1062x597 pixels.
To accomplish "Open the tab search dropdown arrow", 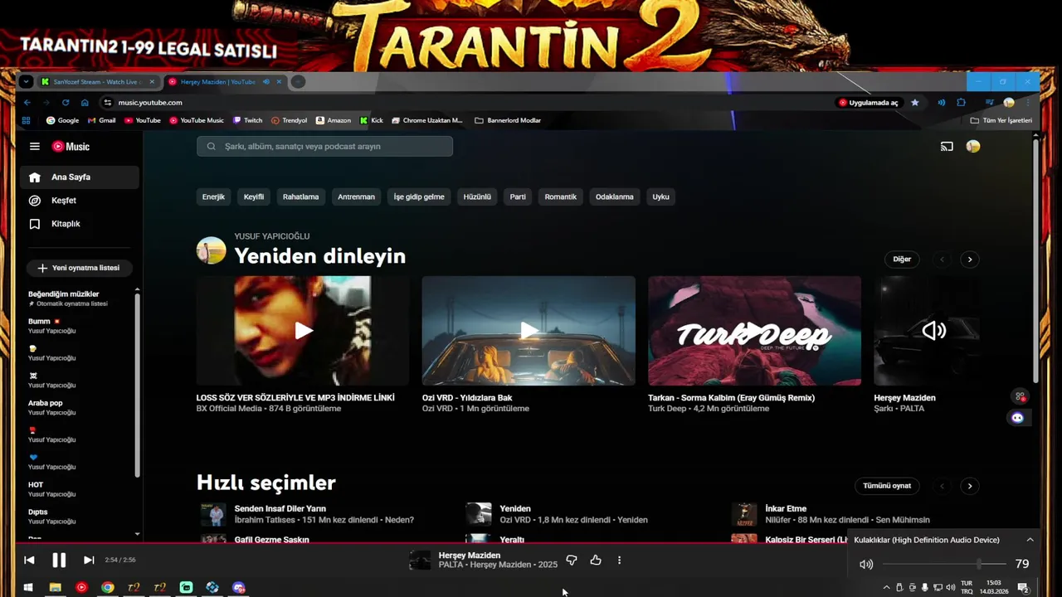I will [x=26, y=81].
